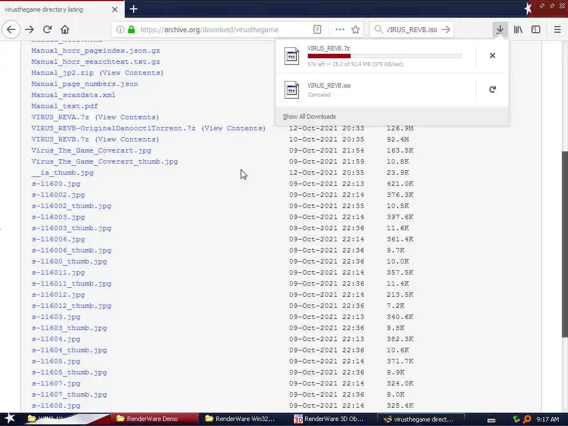Open Manual_scandata.xml link

pos(73,95)
